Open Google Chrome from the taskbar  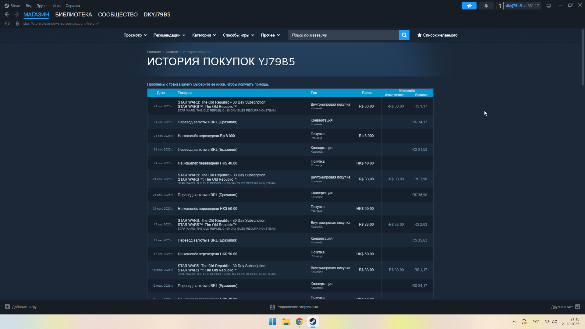[299, 322]
